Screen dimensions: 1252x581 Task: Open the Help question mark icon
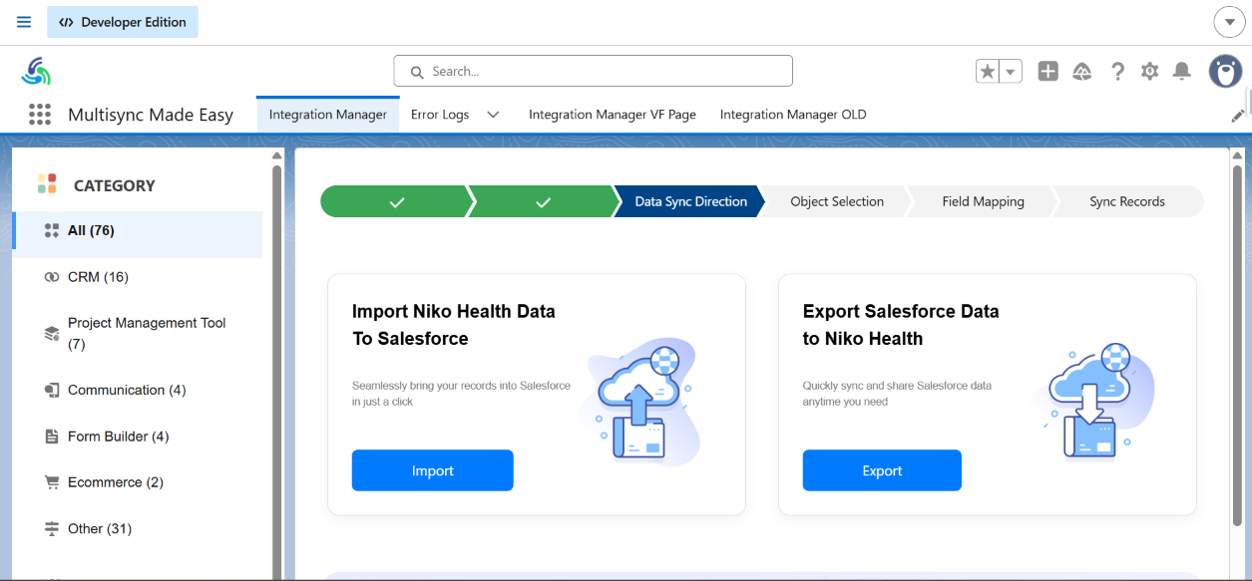coord(1117,71)
